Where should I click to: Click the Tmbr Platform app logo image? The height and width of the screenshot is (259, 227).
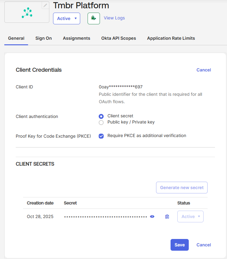(27, 13)
